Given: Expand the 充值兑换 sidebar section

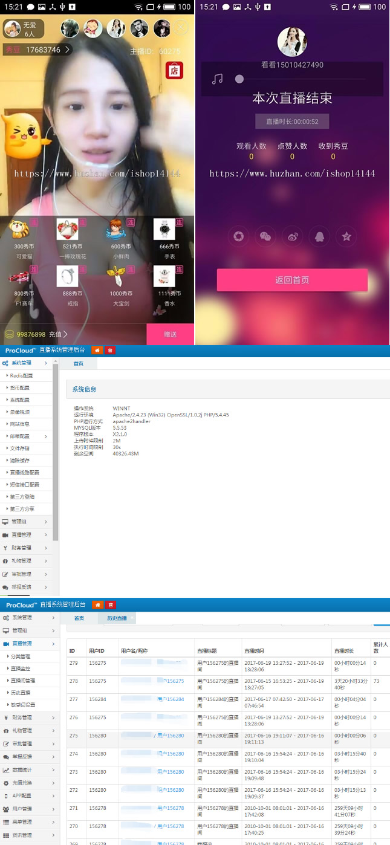Looking at the screenshot, I should pos(28,783).
